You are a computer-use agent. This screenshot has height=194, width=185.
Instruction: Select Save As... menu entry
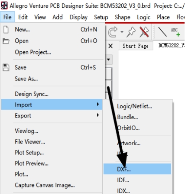click(x=52, y=79)
